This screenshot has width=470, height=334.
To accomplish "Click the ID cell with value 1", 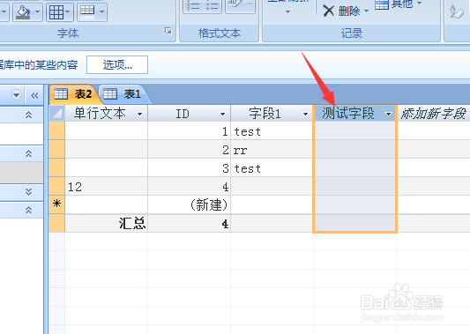I will 189,130.
